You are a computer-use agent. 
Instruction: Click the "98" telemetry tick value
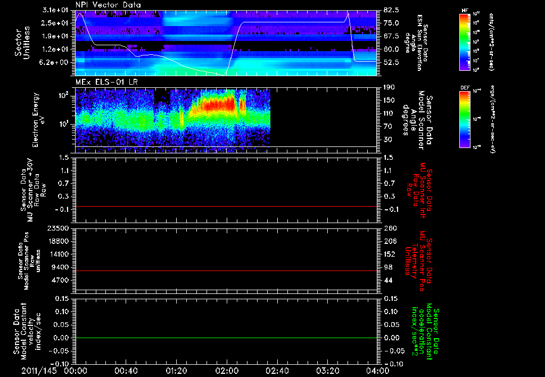tap(388, 267)
